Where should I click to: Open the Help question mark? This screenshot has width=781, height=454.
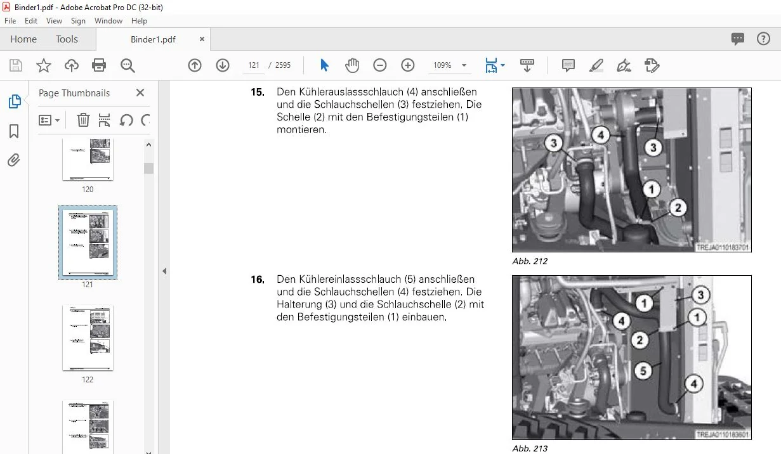[764, 39]
